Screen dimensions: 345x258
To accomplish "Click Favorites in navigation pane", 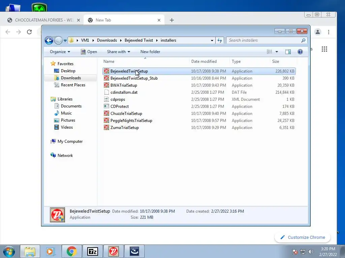I will click(62, 63).
